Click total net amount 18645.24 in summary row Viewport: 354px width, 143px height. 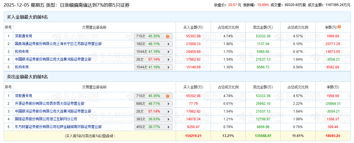(333, 136)
